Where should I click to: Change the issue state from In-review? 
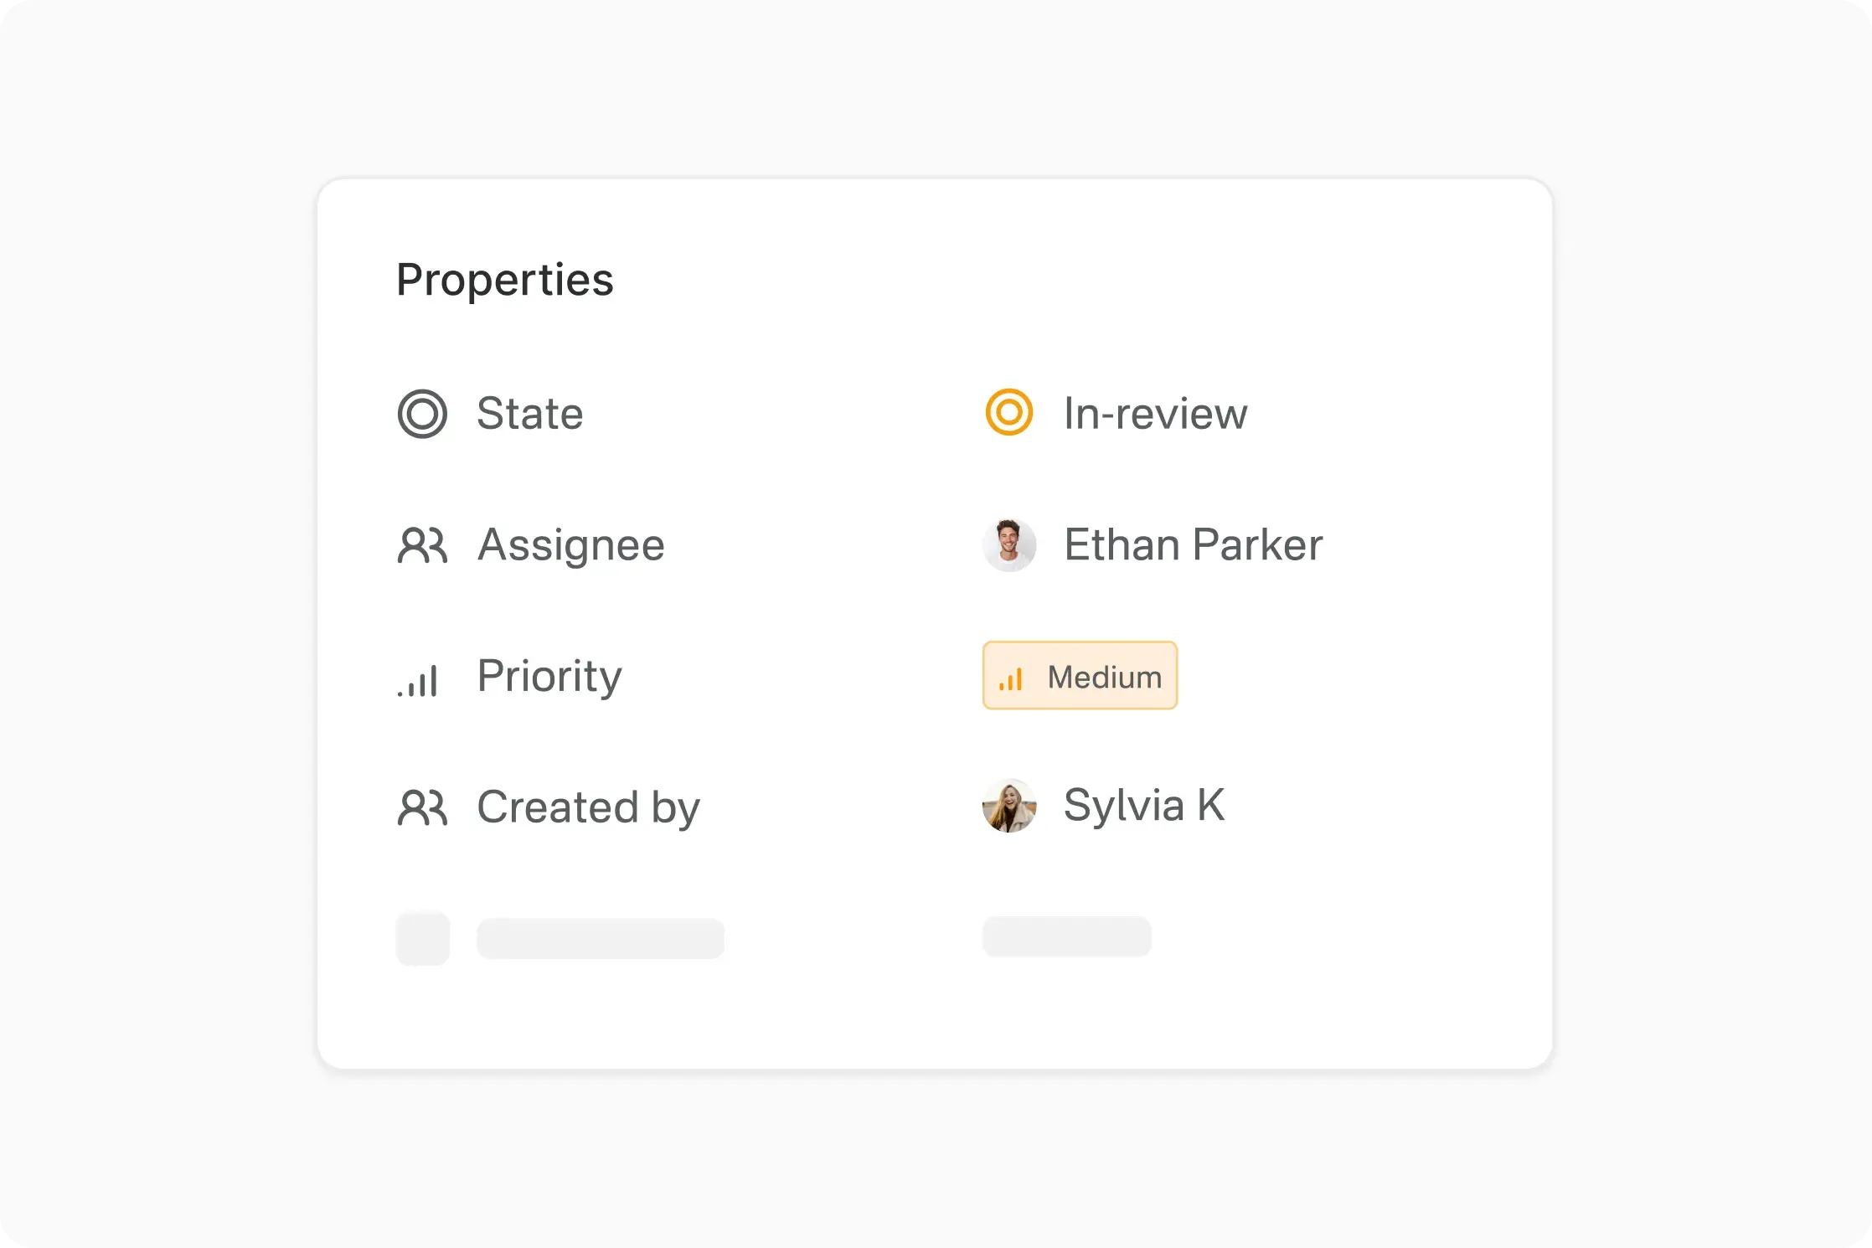[x=1156, y=413]
